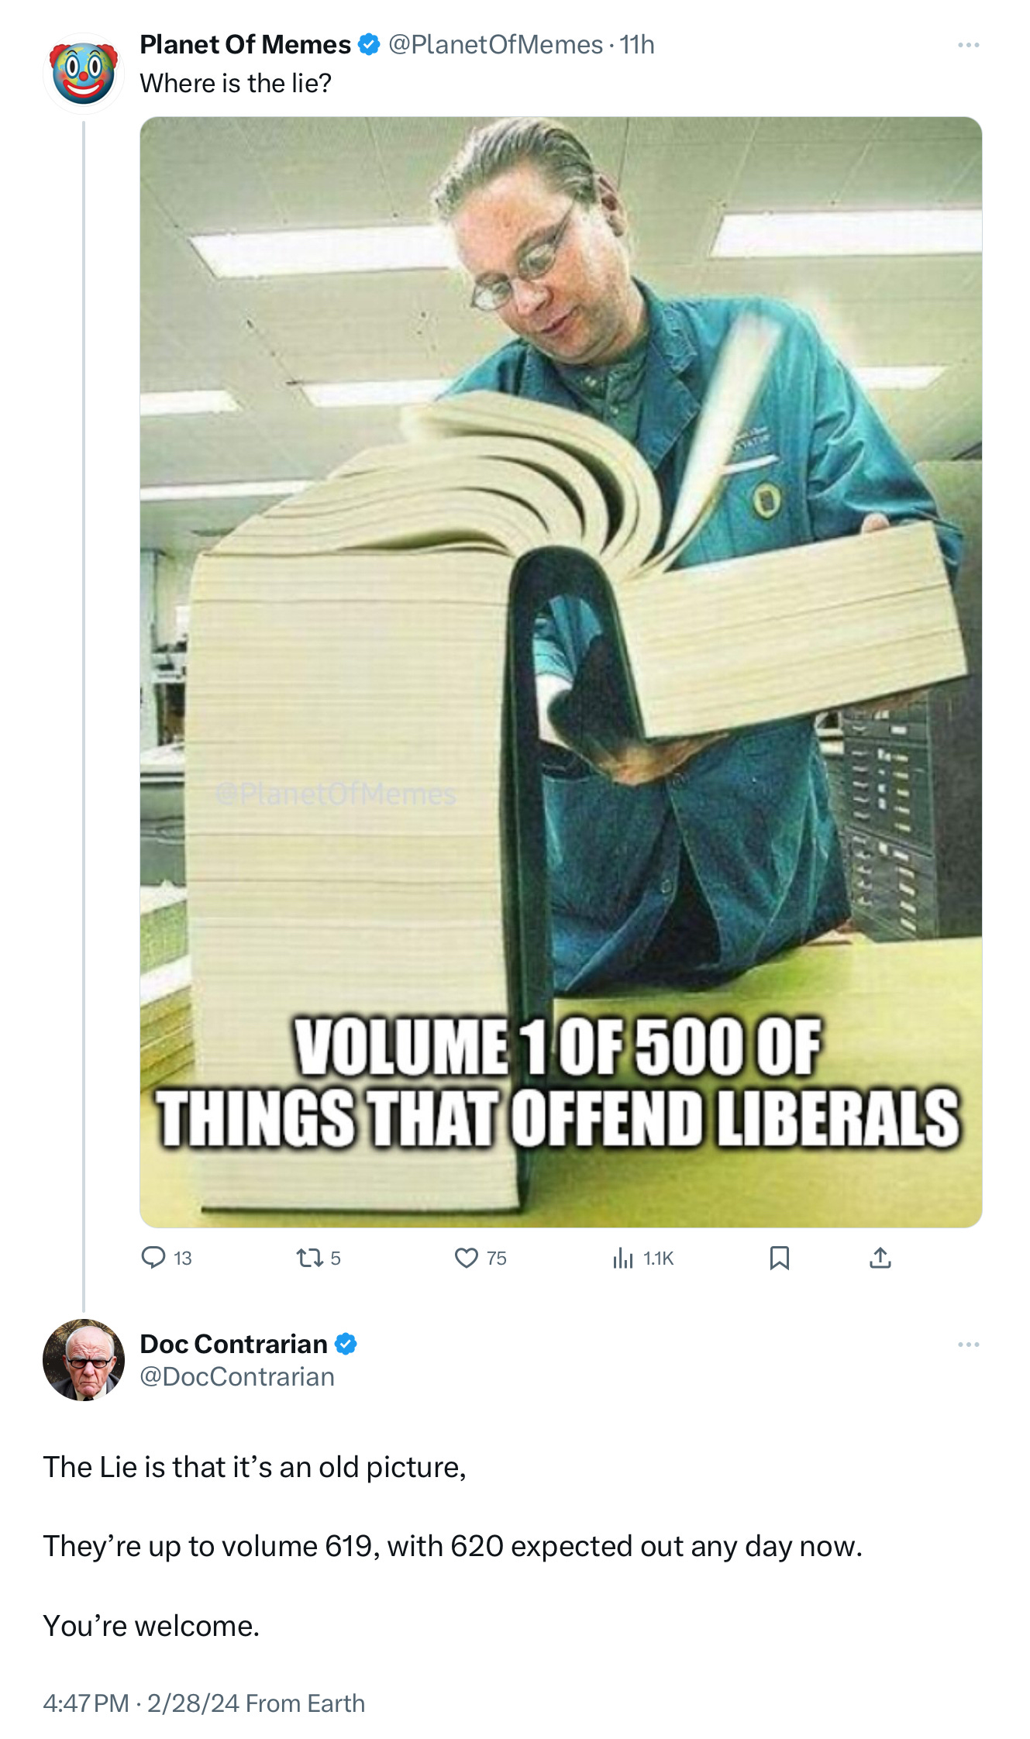Tap the repost arrows icon
The height and width of the screenshot is (1739, 1030).
click(x=310, y=1257)
